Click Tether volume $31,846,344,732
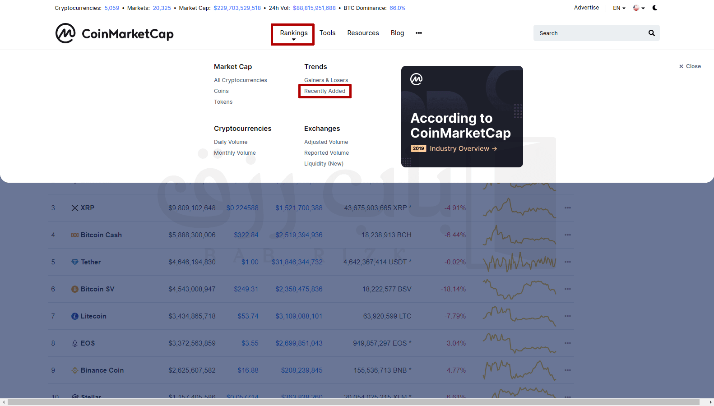 [x=297, y=262]
